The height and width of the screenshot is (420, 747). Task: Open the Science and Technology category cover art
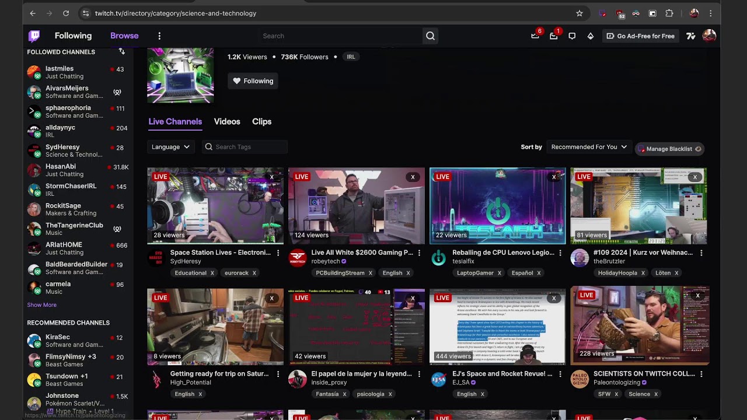point(180,75)
